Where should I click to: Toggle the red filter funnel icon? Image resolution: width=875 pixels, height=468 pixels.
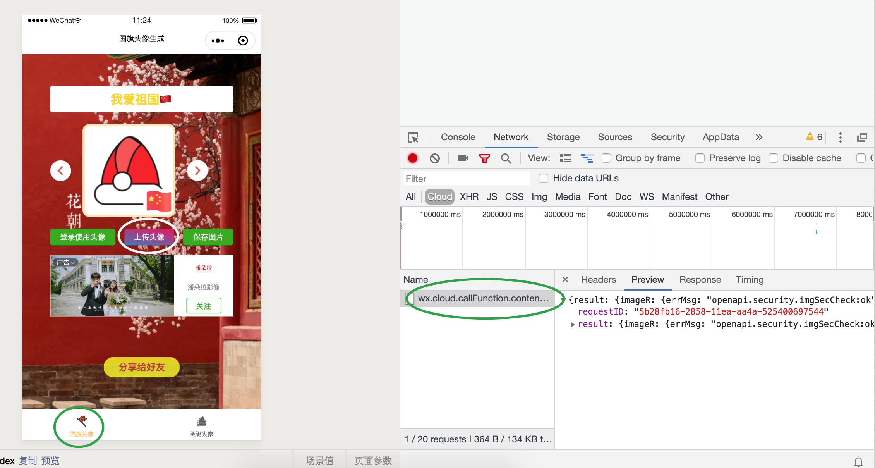(484, 158)
